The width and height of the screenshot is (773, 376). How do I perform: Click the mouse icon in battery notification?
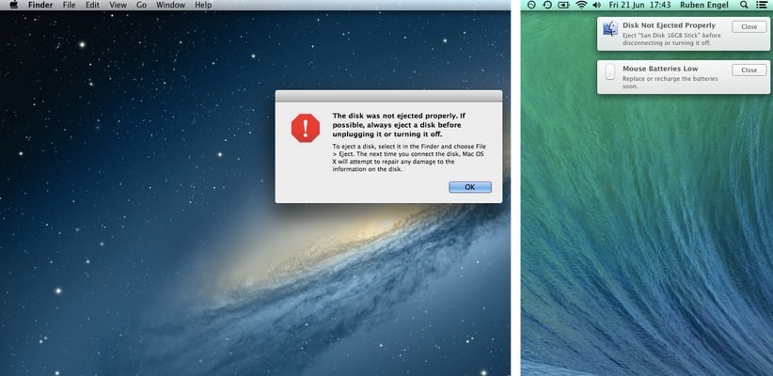click(x=610, y=71)
